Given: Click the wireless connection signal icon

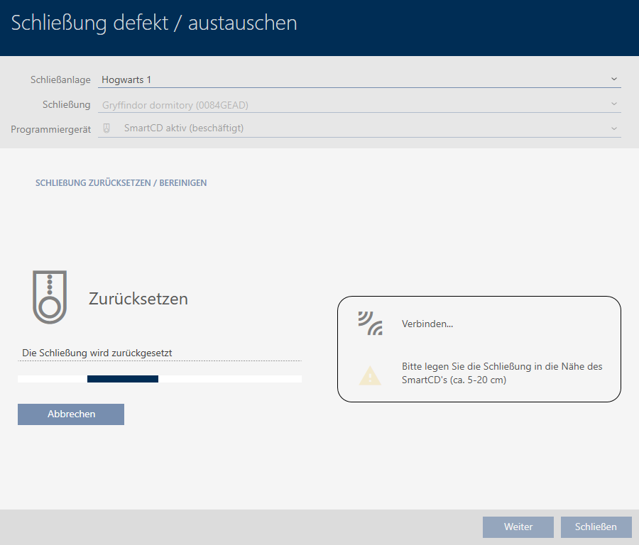Looking at the screenshot, I should click(370, 323).
